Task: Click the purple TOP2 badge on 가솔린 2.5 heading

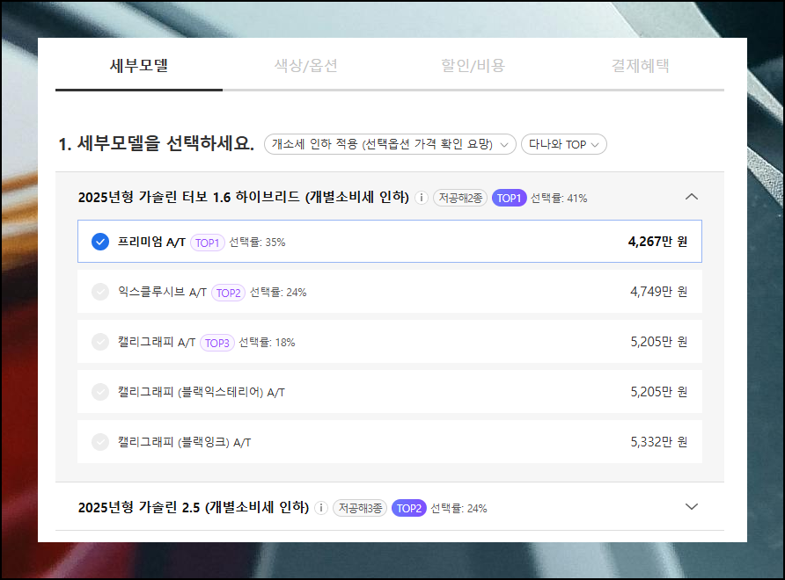Action: coord(409,508)
